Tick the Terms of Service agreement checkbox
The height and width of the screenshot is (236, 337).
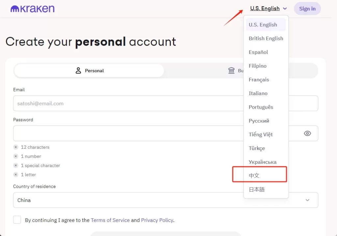pos(17,220)
